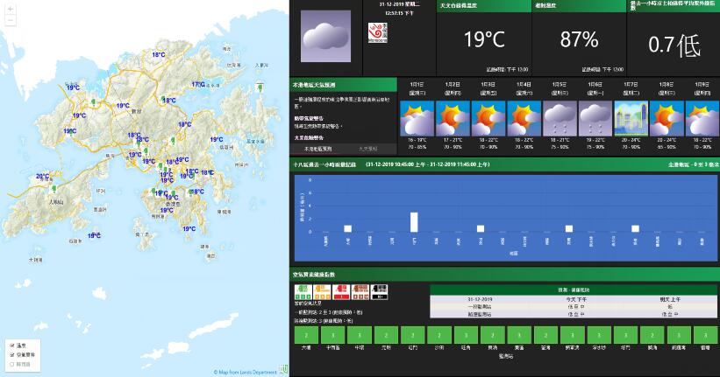Click the tallest rainfall bar in chart
This screenshot has width=720, height=377.
point(414,222)
